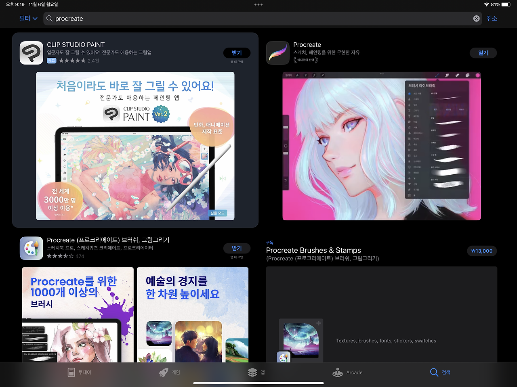Open the CLIP STUDIO PAINT app icon
Viewport: 517px width, 387px height.
pyautogui.click(x=32, y=53)
